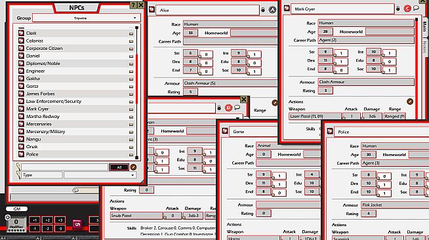Click the pink 'Ch' die icon
The height and width of the screenshot is (240, 429).
pyautogui.click(x=77, y=224)
